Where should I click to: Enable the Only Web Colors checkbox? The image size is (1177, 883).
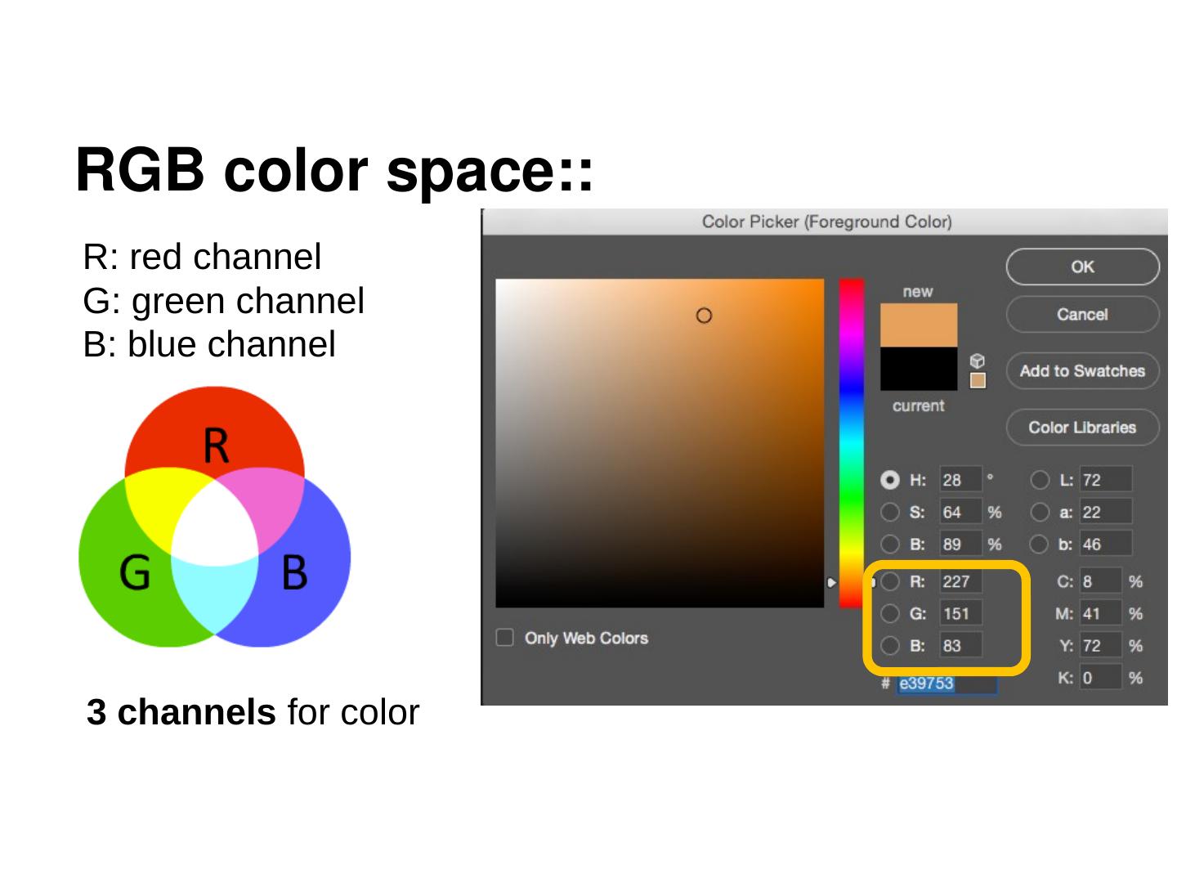(505, 638)
